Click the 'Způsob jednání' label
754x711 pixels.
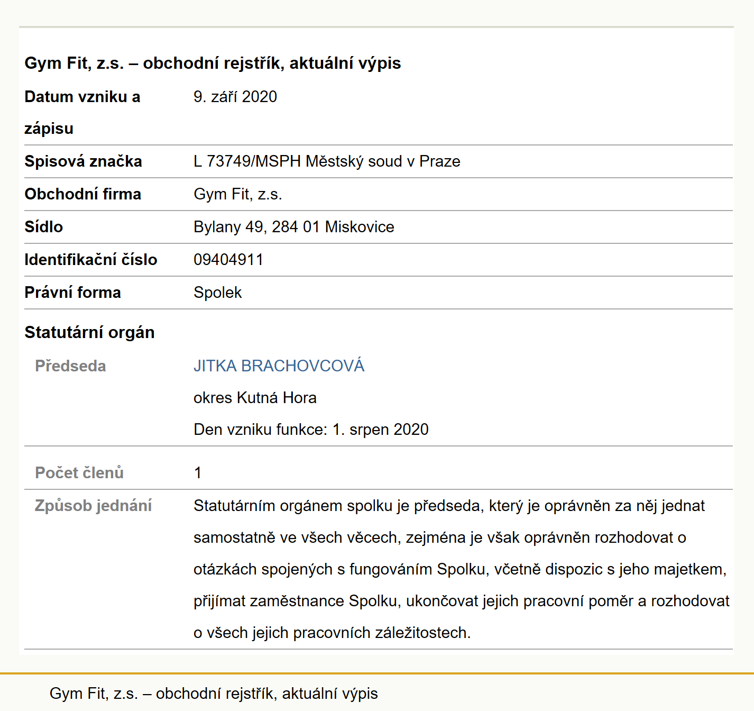coord(93,505)
